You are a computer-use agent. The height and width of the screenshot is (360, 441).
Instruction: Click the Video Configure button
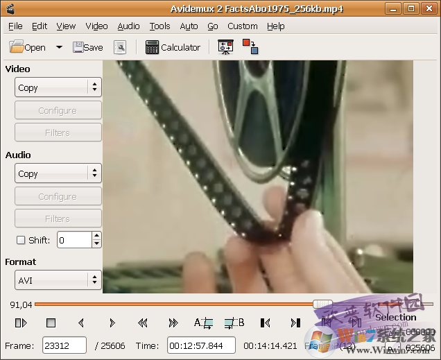tap(58, 110)
